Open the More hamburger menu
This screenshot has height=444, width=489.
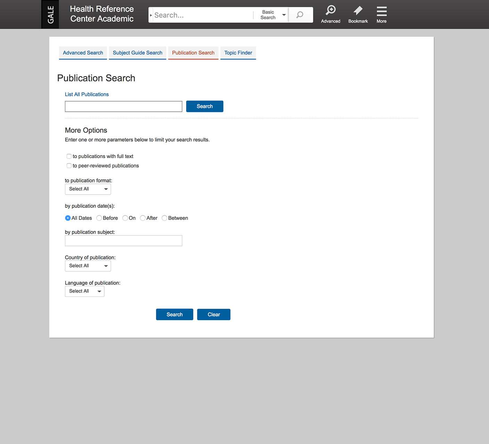click(x=381, y=15)
